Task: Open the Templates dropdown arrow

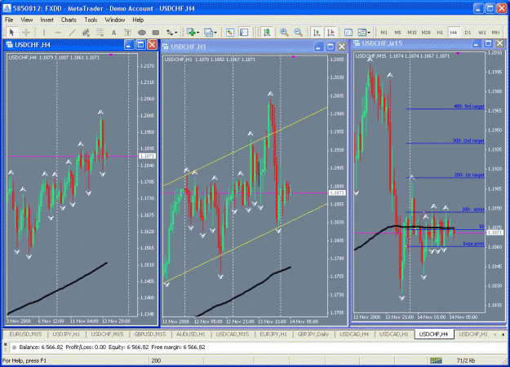Action: pos(369,33)
